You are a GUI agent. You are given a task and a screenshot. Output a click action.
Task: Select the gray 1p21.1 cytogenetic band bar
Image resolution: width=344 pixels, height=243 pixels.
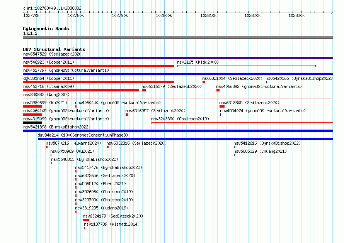click(178, 37)
